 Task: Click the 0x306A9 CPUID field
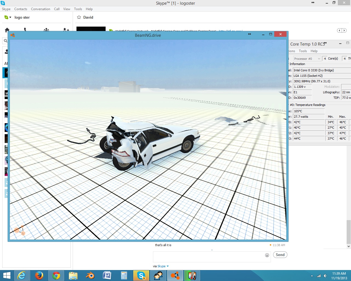(302, 98)
